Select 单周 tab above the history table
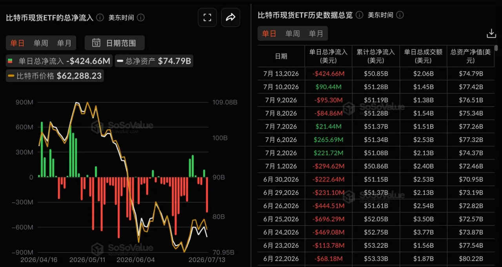The width and height of the screenshot is (502, 267). 293,34
